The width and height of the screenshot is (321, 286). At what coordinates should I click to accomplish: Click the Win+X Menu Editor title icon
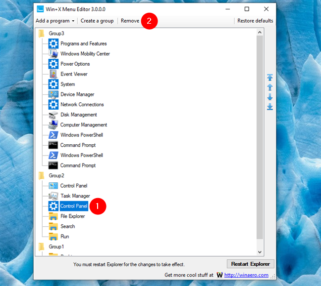40,9
